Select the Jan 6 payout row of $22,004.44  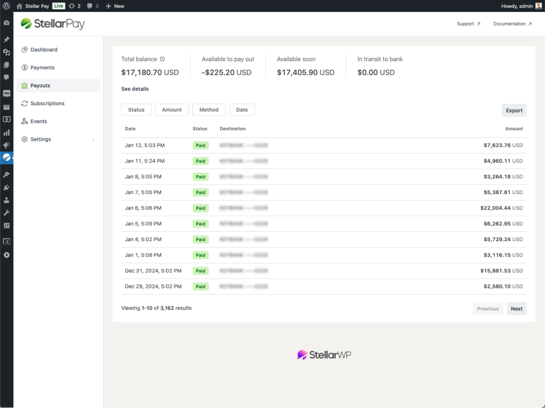324,208
